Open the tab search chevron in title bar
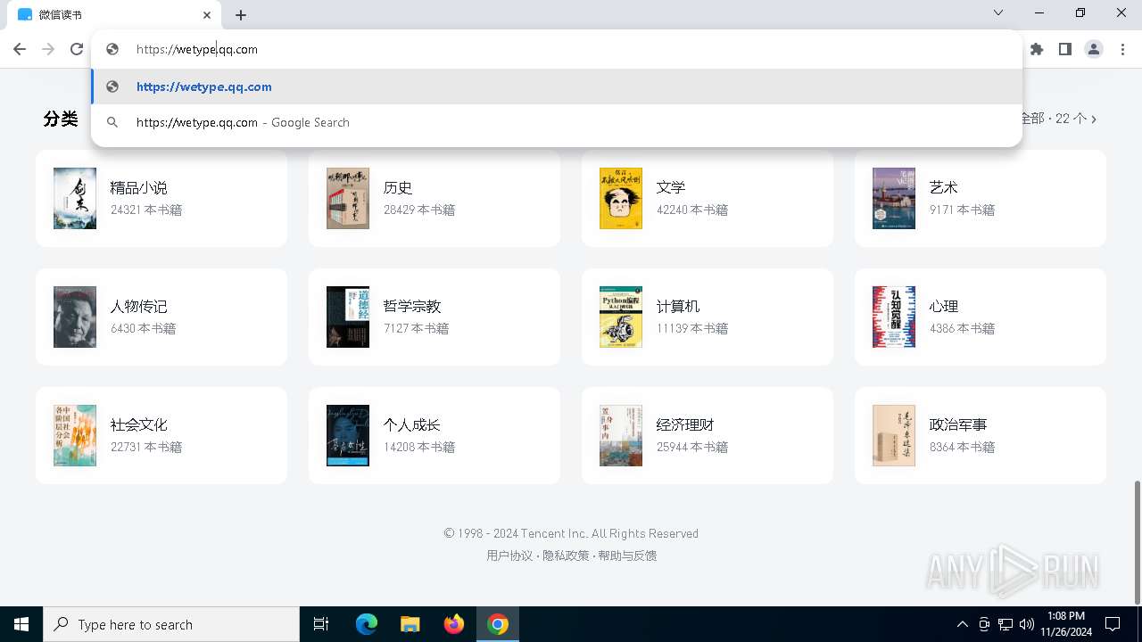This screenshot has width=1142, height=642. tap(998, 13)
